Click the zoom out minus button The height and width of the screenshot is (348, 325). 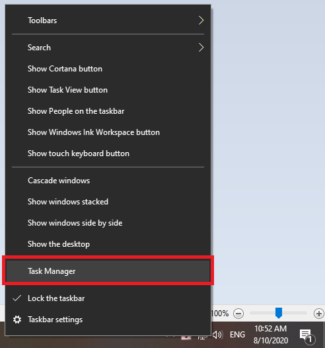pos(238,314)
